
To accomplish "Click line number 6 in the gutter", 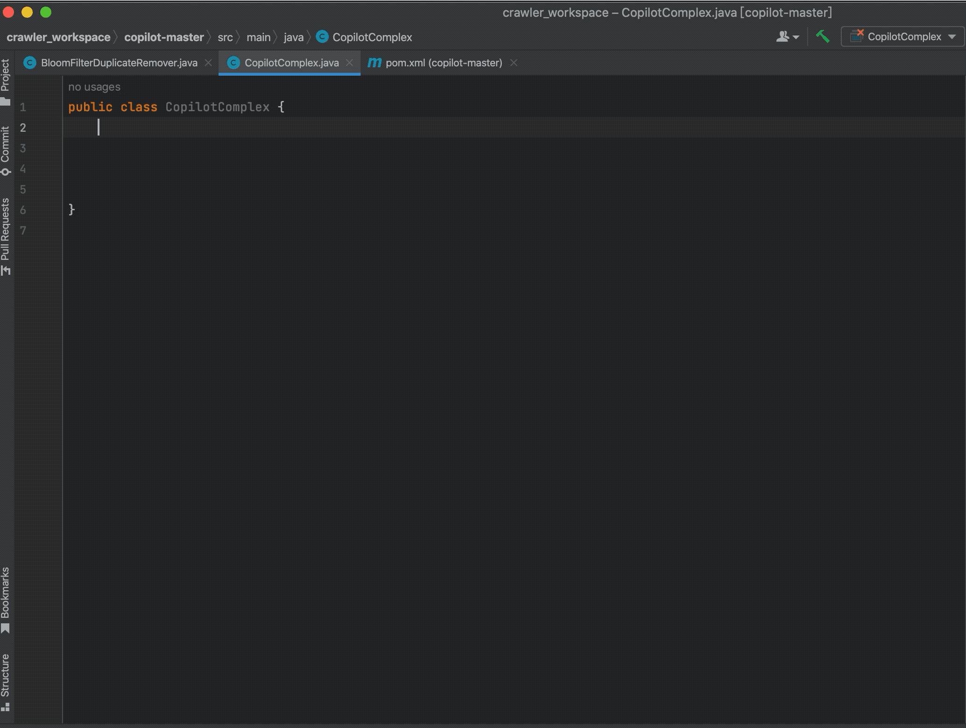I will click(23, 210).
